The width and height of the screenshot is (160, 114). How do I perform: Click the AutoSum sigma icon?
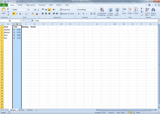[142, 9]
